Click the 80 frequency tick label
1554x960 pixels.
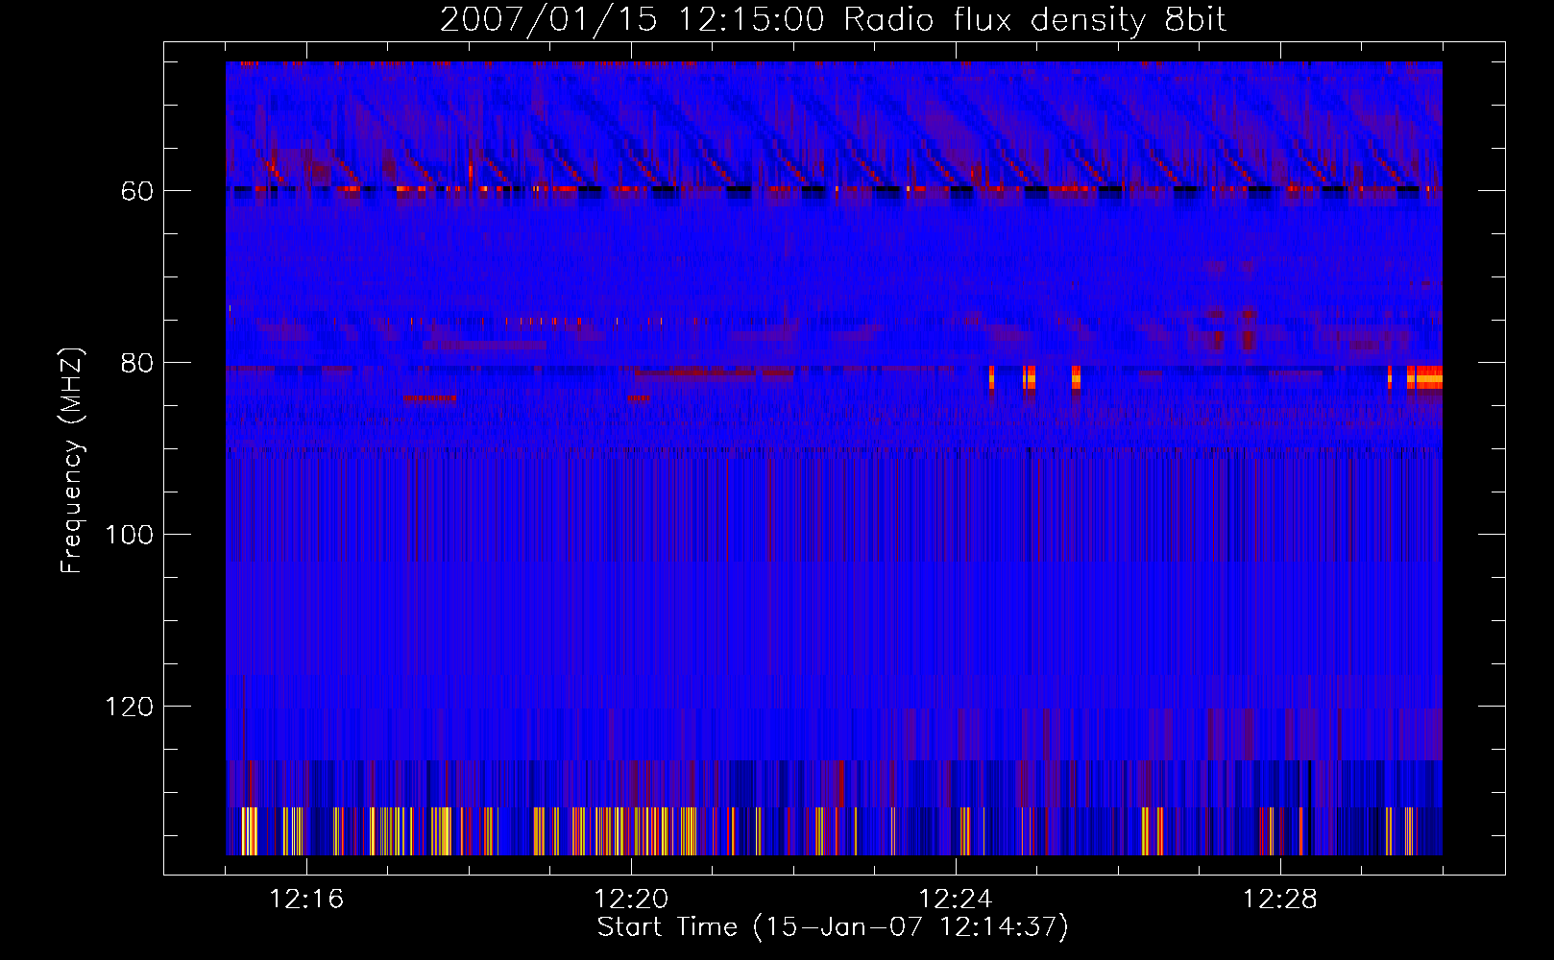[x=136, y=363]
